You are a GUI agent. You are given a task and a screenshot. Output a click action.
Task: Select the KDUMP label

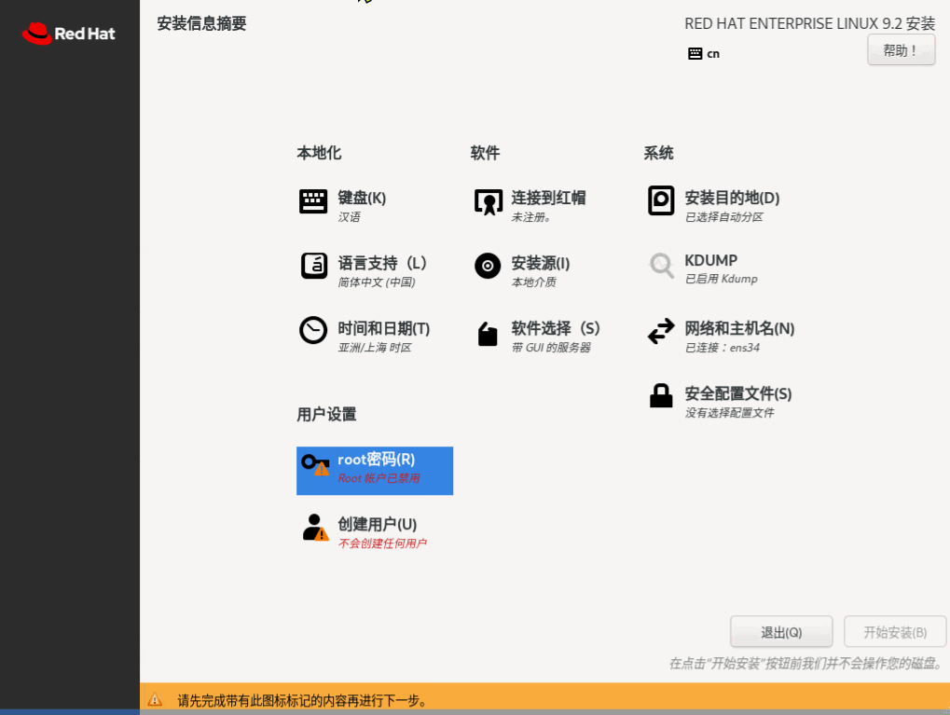pyautogui.click(x=710, y=261)
